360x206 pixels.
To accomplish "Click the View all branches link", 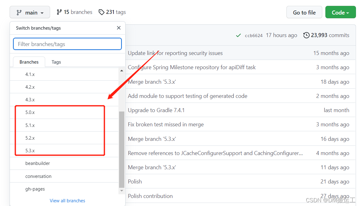I will tap(67, 200).
